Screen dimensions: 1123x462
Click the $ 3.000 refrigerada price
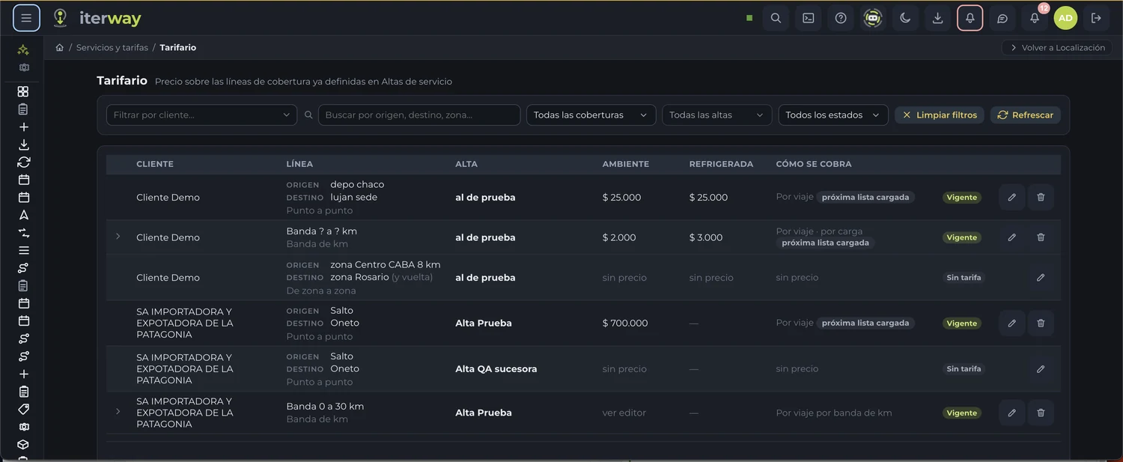coord(706,237)
